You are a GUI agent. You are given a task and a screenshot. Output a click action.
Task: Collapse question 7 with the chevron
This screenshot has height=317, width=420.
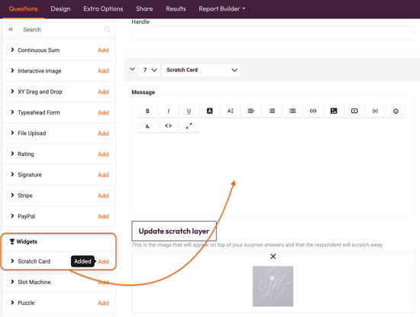click(x=132, y=70)
